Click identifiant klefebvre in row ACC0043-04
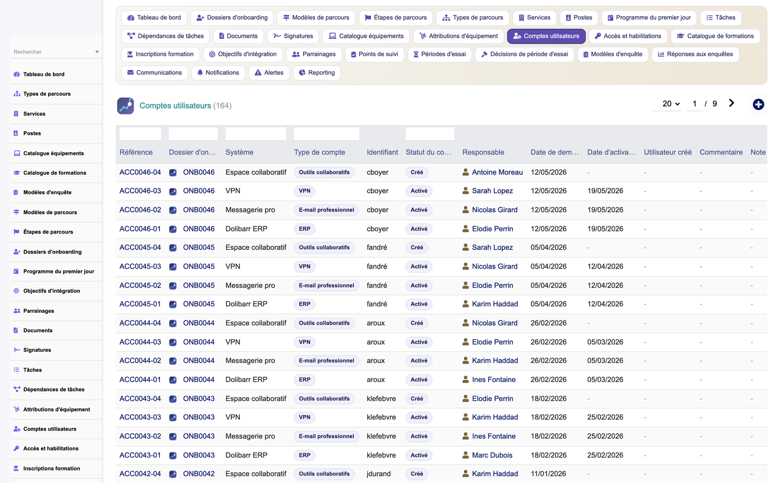 381,398
